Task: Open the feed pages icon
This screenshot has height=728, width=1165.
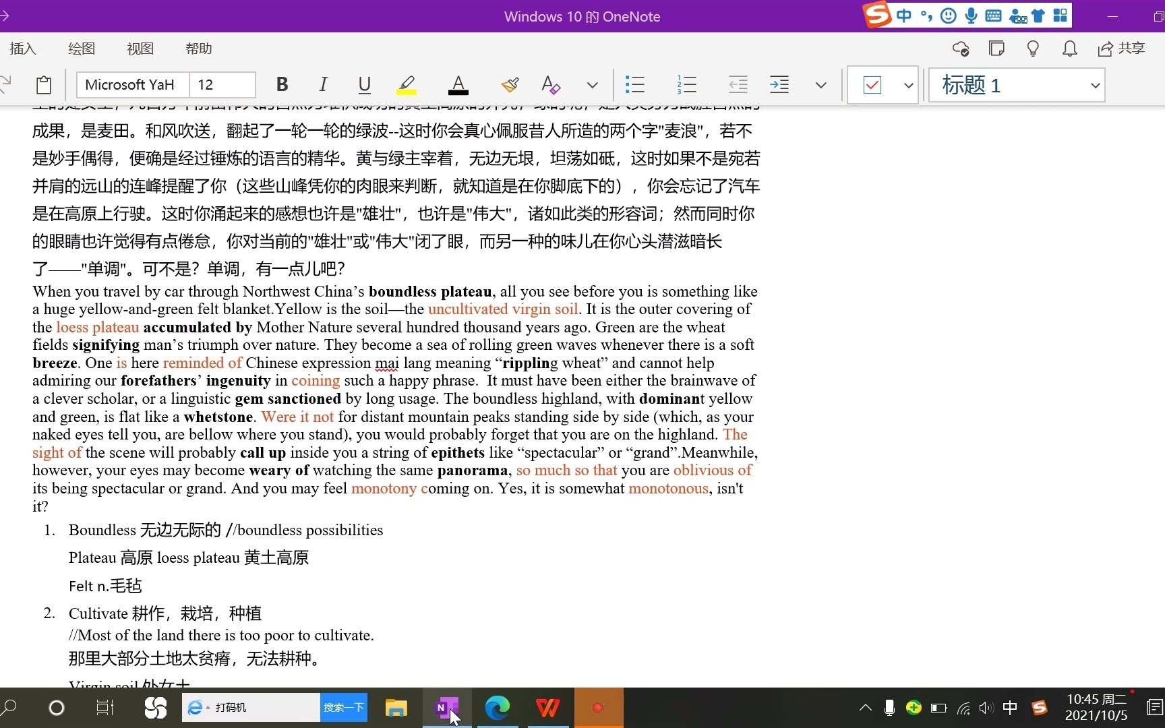Action: point(996,49)
